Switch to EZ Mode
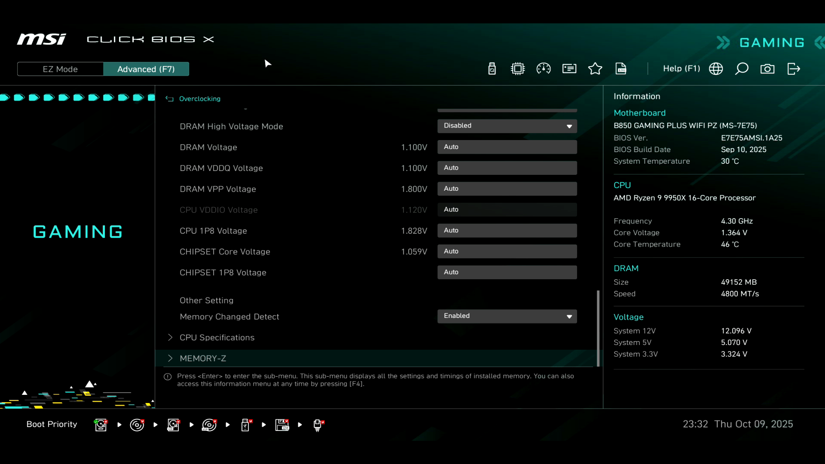The width and height of the screenshot is (825, 464). tap(60, 69)
